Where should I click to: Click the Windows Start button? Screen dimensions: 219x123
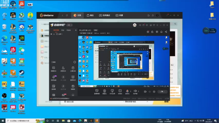coord(3,121)
